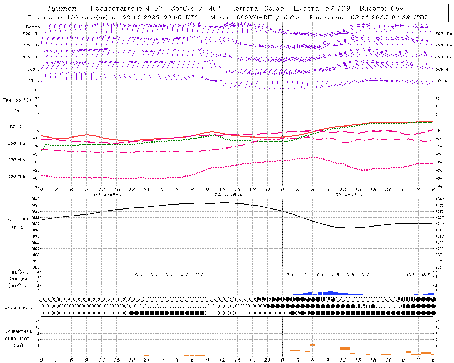454x363 pixels.
Task: Click the 'Конвективн.' convective cloud label
Action: pyautogui.click(x=18, y=331)
